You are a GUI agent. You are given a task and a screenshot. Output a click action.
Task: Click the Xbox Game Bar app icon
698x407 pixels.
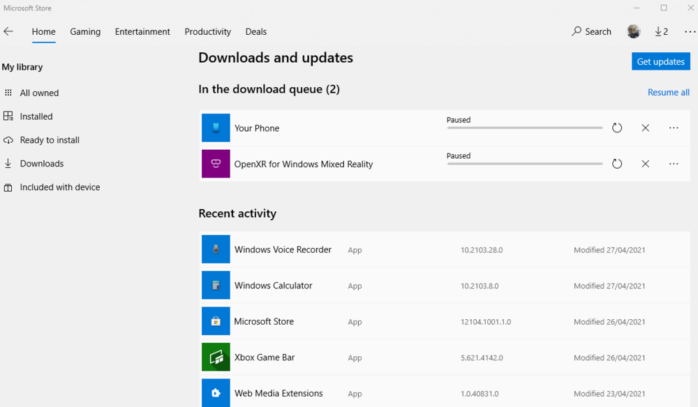(x=216, y=358)
